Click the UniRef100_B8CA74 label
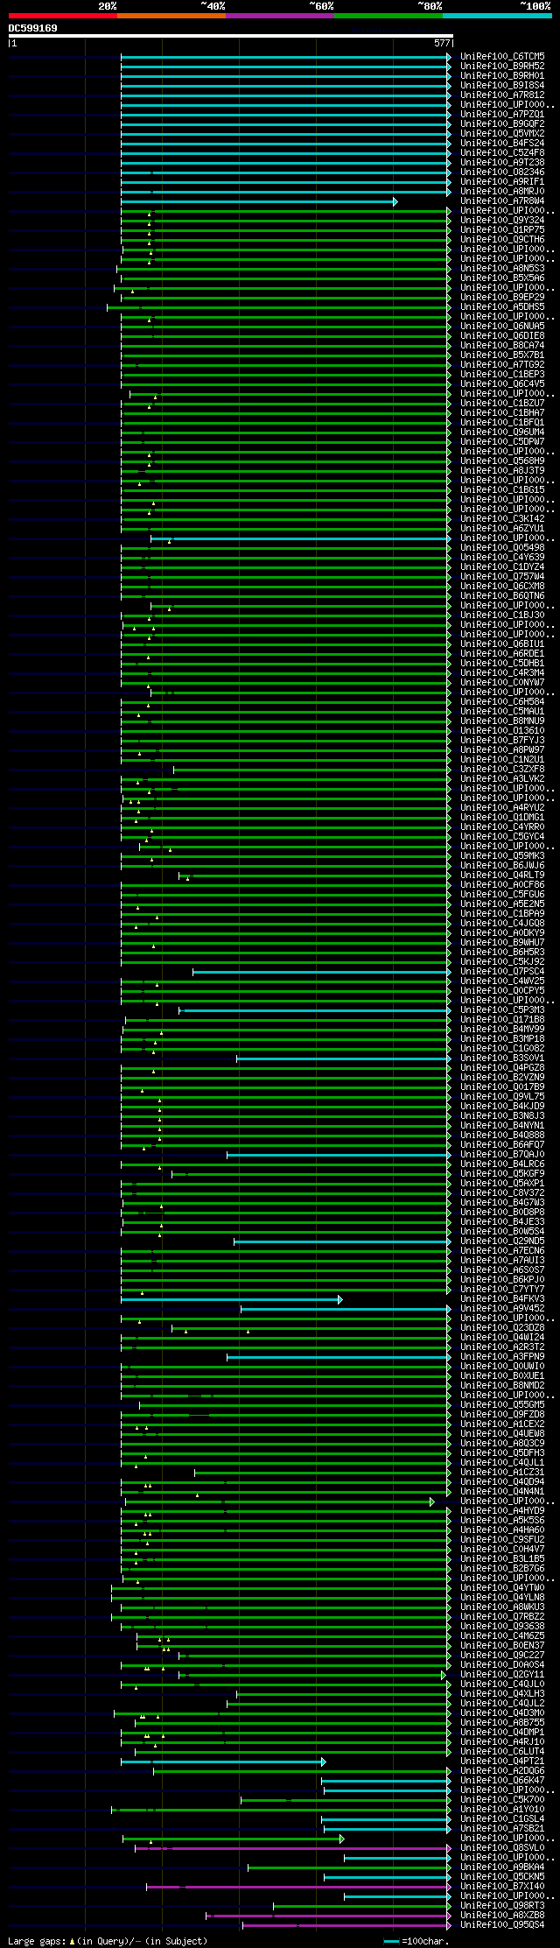This screenshot has width=560, height=1948. pyautogui.click(x=502, y=346)
